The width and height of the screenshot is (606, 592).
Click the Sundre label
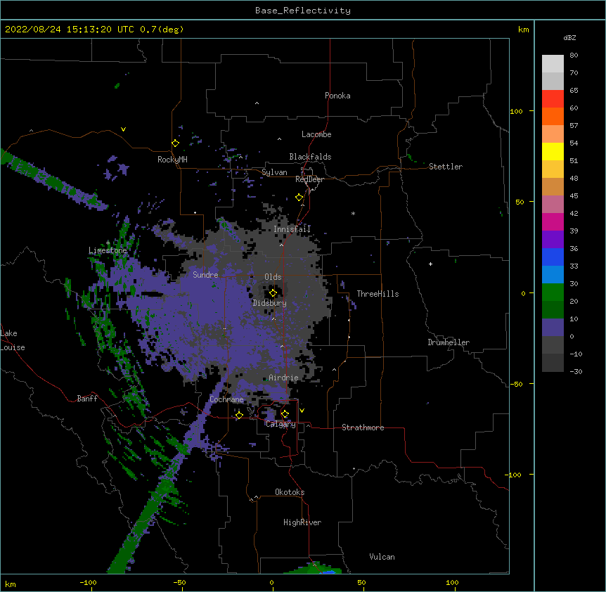pos(205,275)
